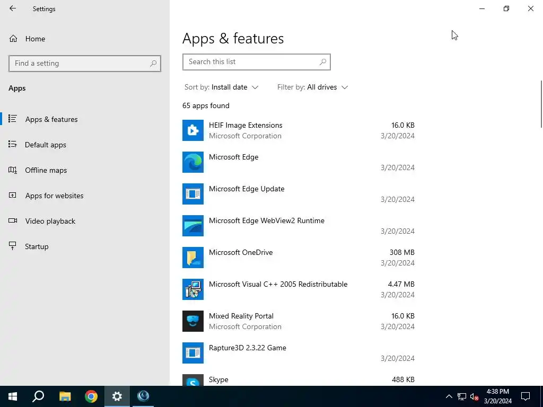
Task: Open the notification center icon
Action: point(526,396)
